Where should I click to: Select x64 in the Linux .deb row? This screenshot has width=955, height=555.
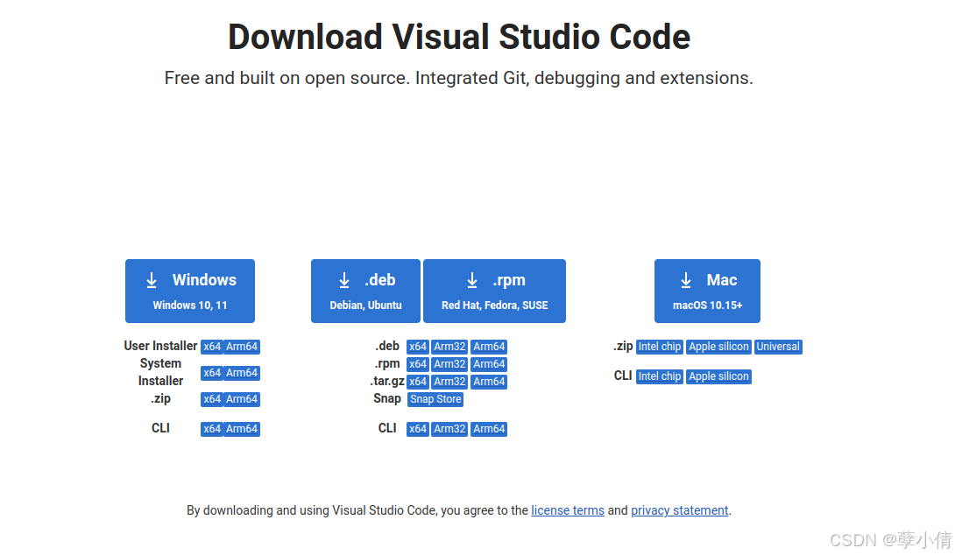[418, 347]
